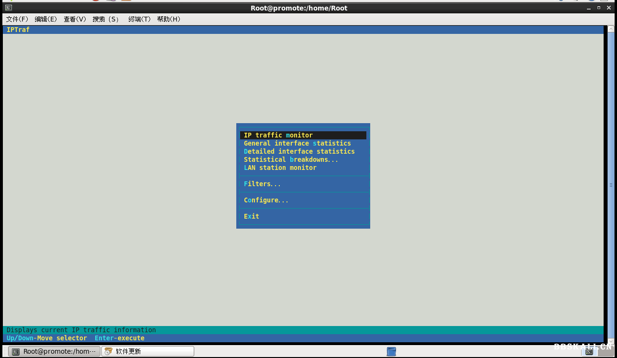
Task: Choose Detailed interface statistics option
Action: (299, 151)
